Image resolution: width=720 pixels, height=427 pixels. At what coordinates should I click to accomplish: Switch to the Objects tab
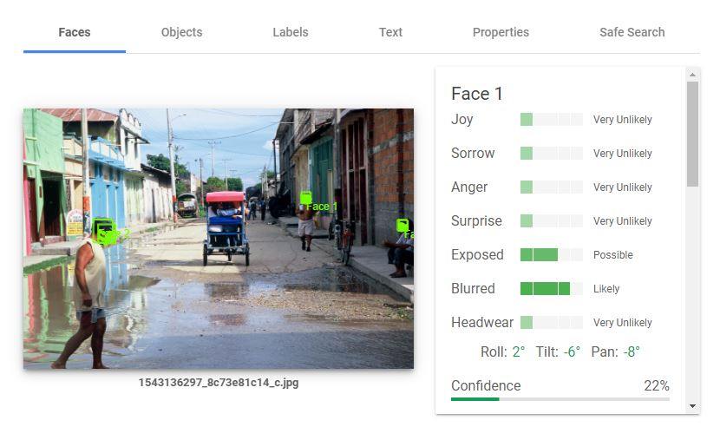(181, 32)
